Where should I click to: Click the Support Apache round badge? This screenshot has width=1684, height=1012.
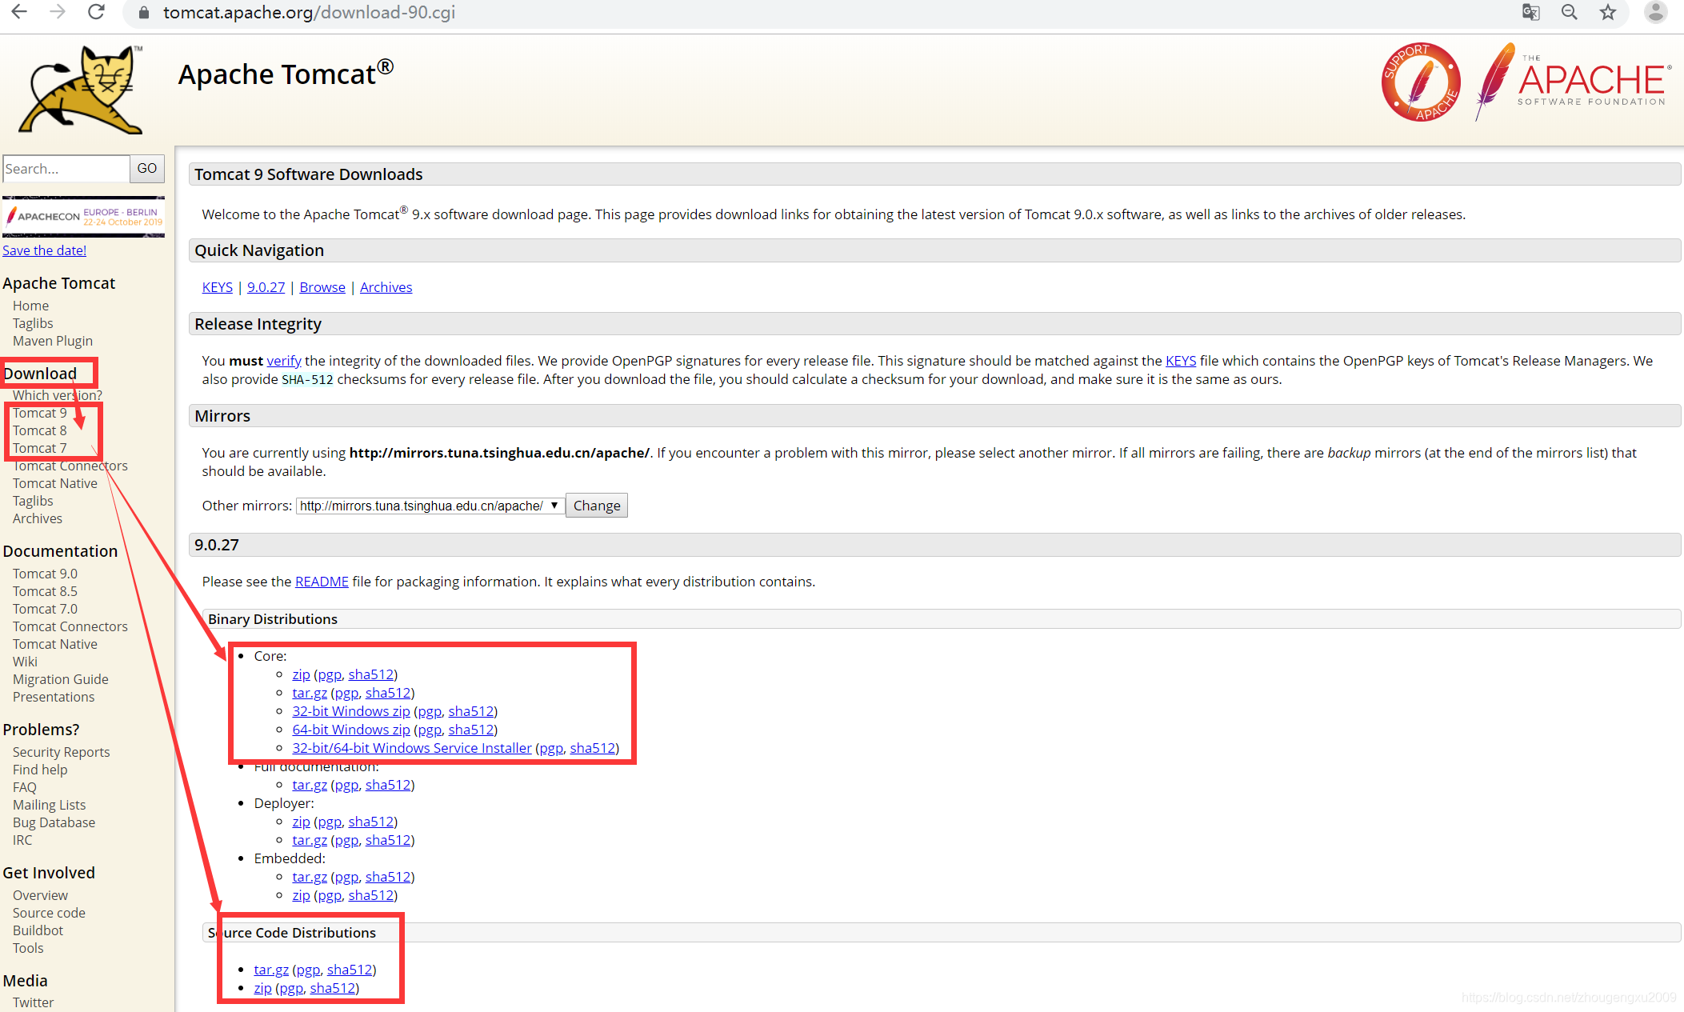pos(1420,82)
